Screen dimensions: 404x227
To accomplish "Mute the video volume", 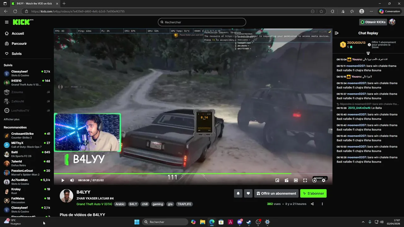I will (x=72, y=180).
